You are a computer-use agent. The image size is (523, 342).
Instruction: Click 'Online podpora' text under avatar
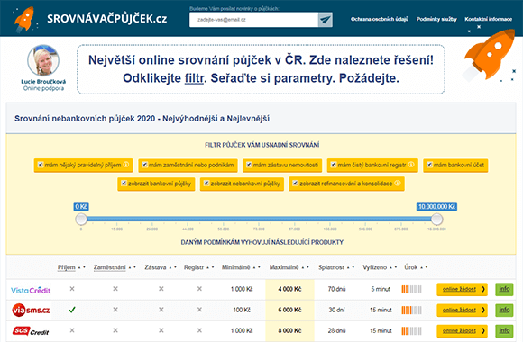pos(43,88)
